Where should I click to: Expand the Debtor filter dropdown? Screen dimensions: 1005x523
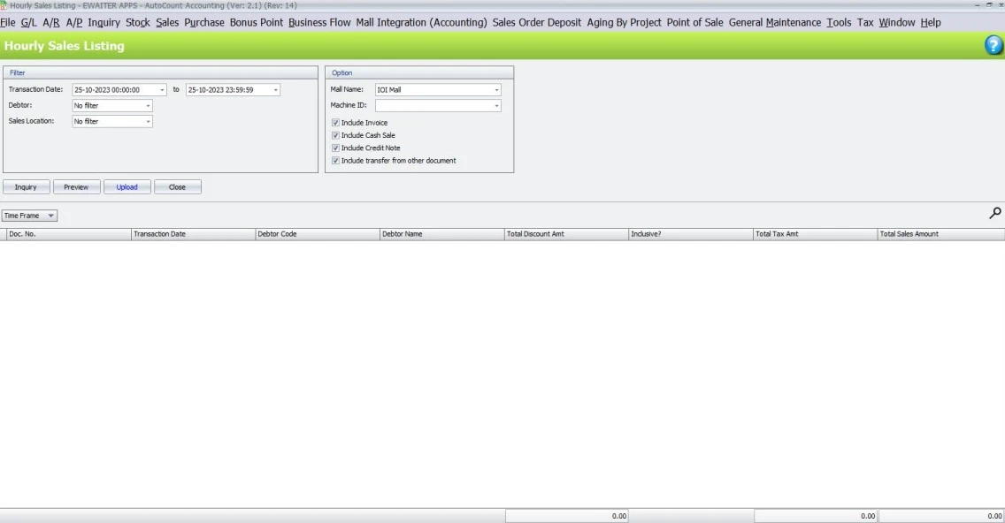(148, 106)
